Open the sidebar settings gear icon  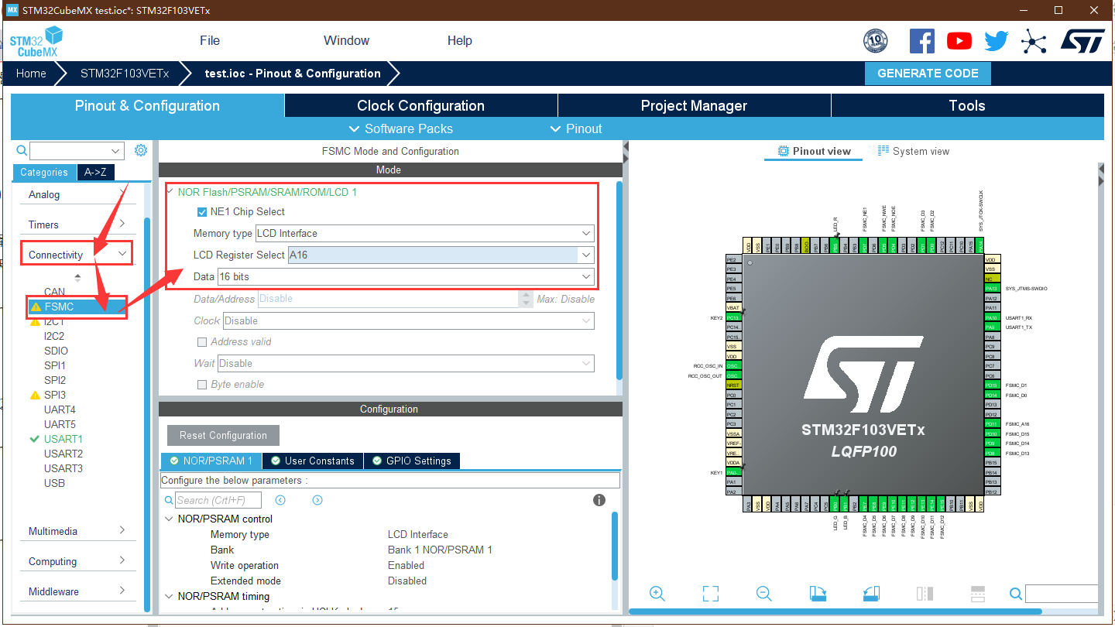pyautogui.click(x=140, y=150)
